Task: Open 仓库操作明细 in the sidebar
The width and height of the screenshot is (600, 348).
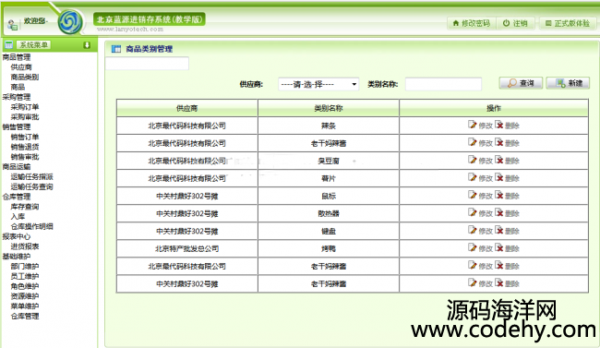Action: (x=31, y=226)
